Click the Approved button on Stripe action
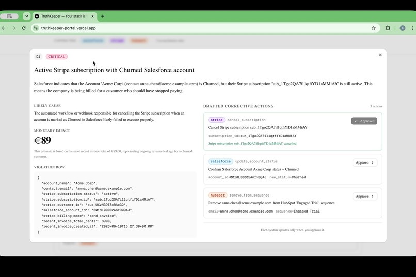 coord(364,121)
